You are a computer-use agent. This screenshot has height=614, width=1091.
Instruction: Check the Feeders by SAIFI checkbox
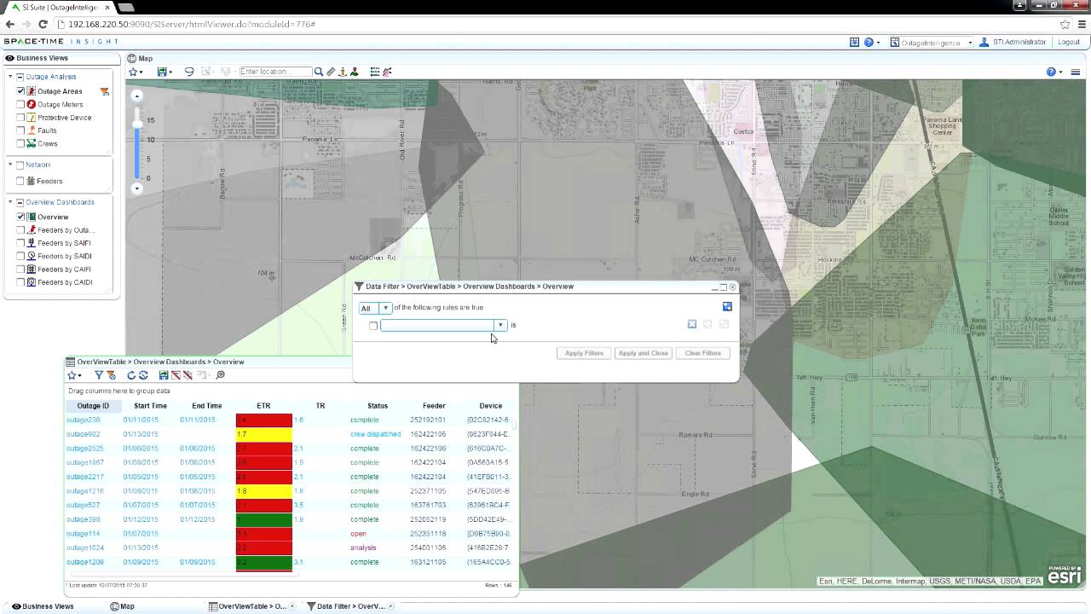[20, 243]
